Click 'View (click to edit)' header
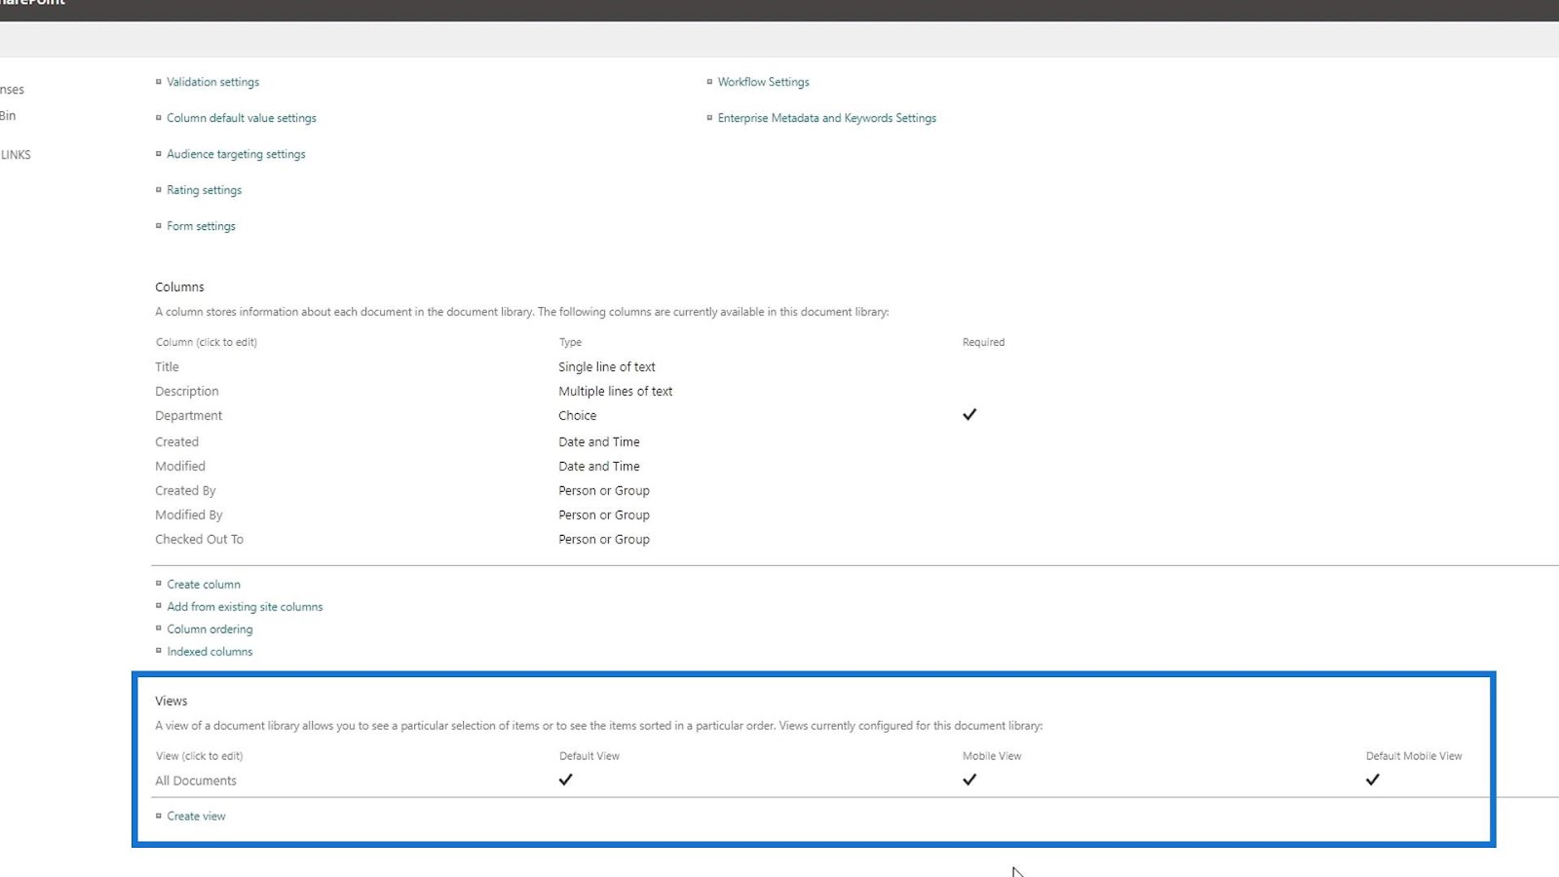Screen dimensions: 1559x877 (200, 757)
